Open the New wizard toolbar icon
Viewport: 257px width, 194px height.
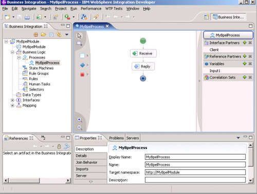pyautogui.click(x=7, y=17)
